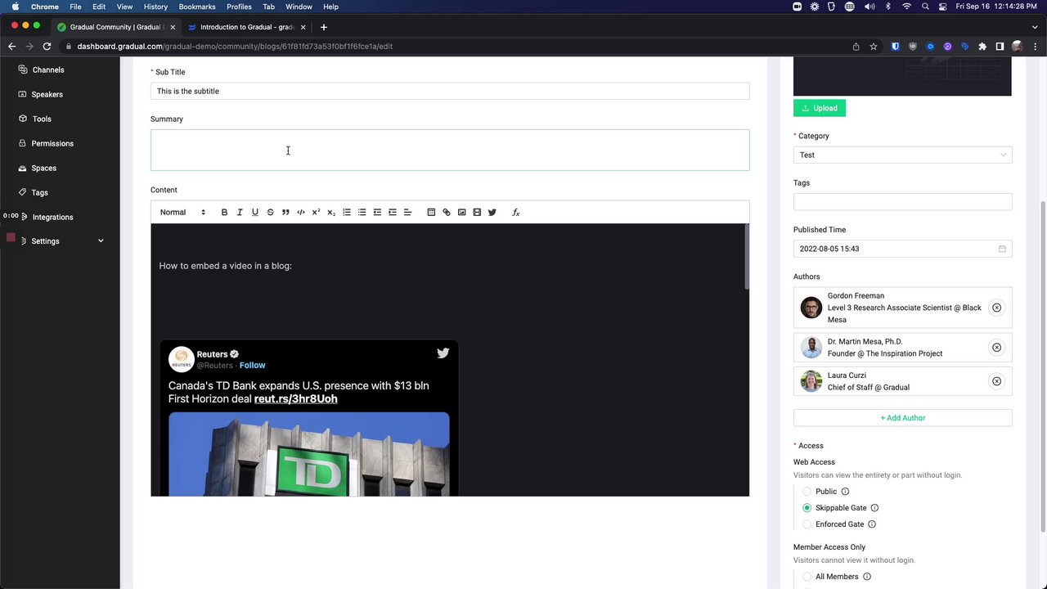Create a bulleted list
Viewport: 1047px width, 589px height.
pyautogui.click(x=362, y=213)
